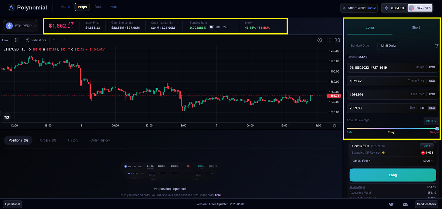Click the large Long submit button
442x209 pixels.
click(x=393, y=175)
